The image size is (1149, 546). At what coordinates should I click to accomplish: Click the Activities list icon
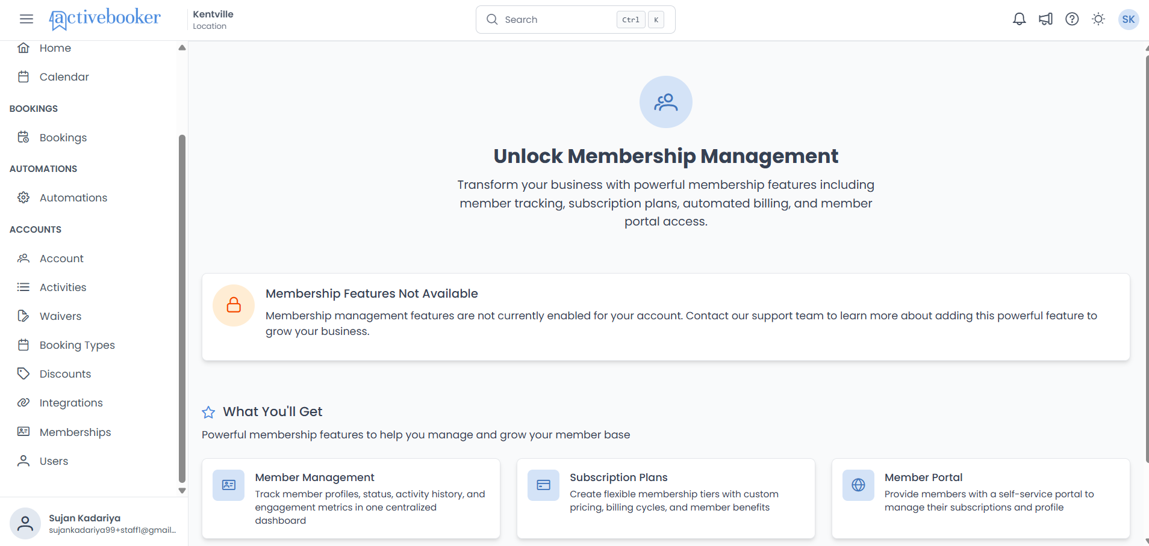23,287
